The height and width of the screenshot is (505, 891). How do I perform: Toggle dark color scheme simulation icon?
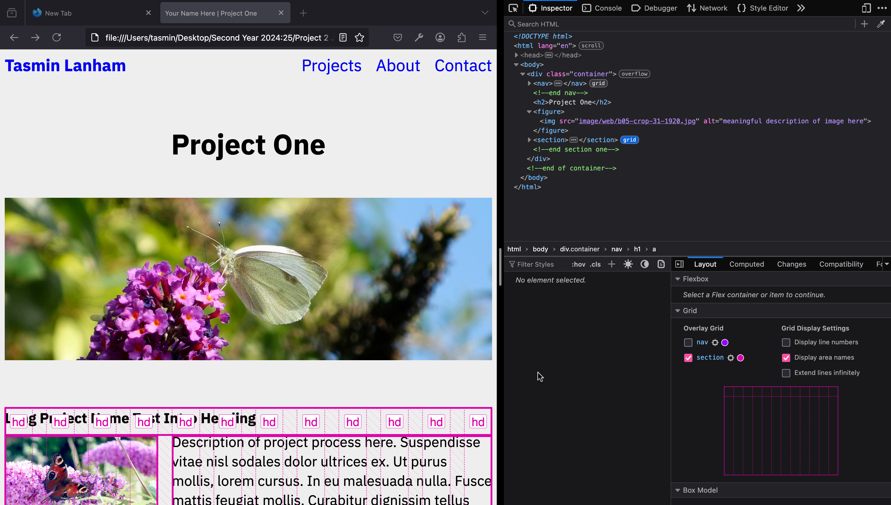click(x=644, y=264)
